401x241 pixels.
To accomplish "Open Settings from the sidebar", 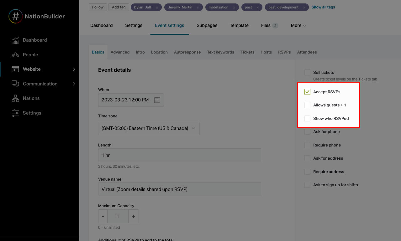I will (32, 113).
